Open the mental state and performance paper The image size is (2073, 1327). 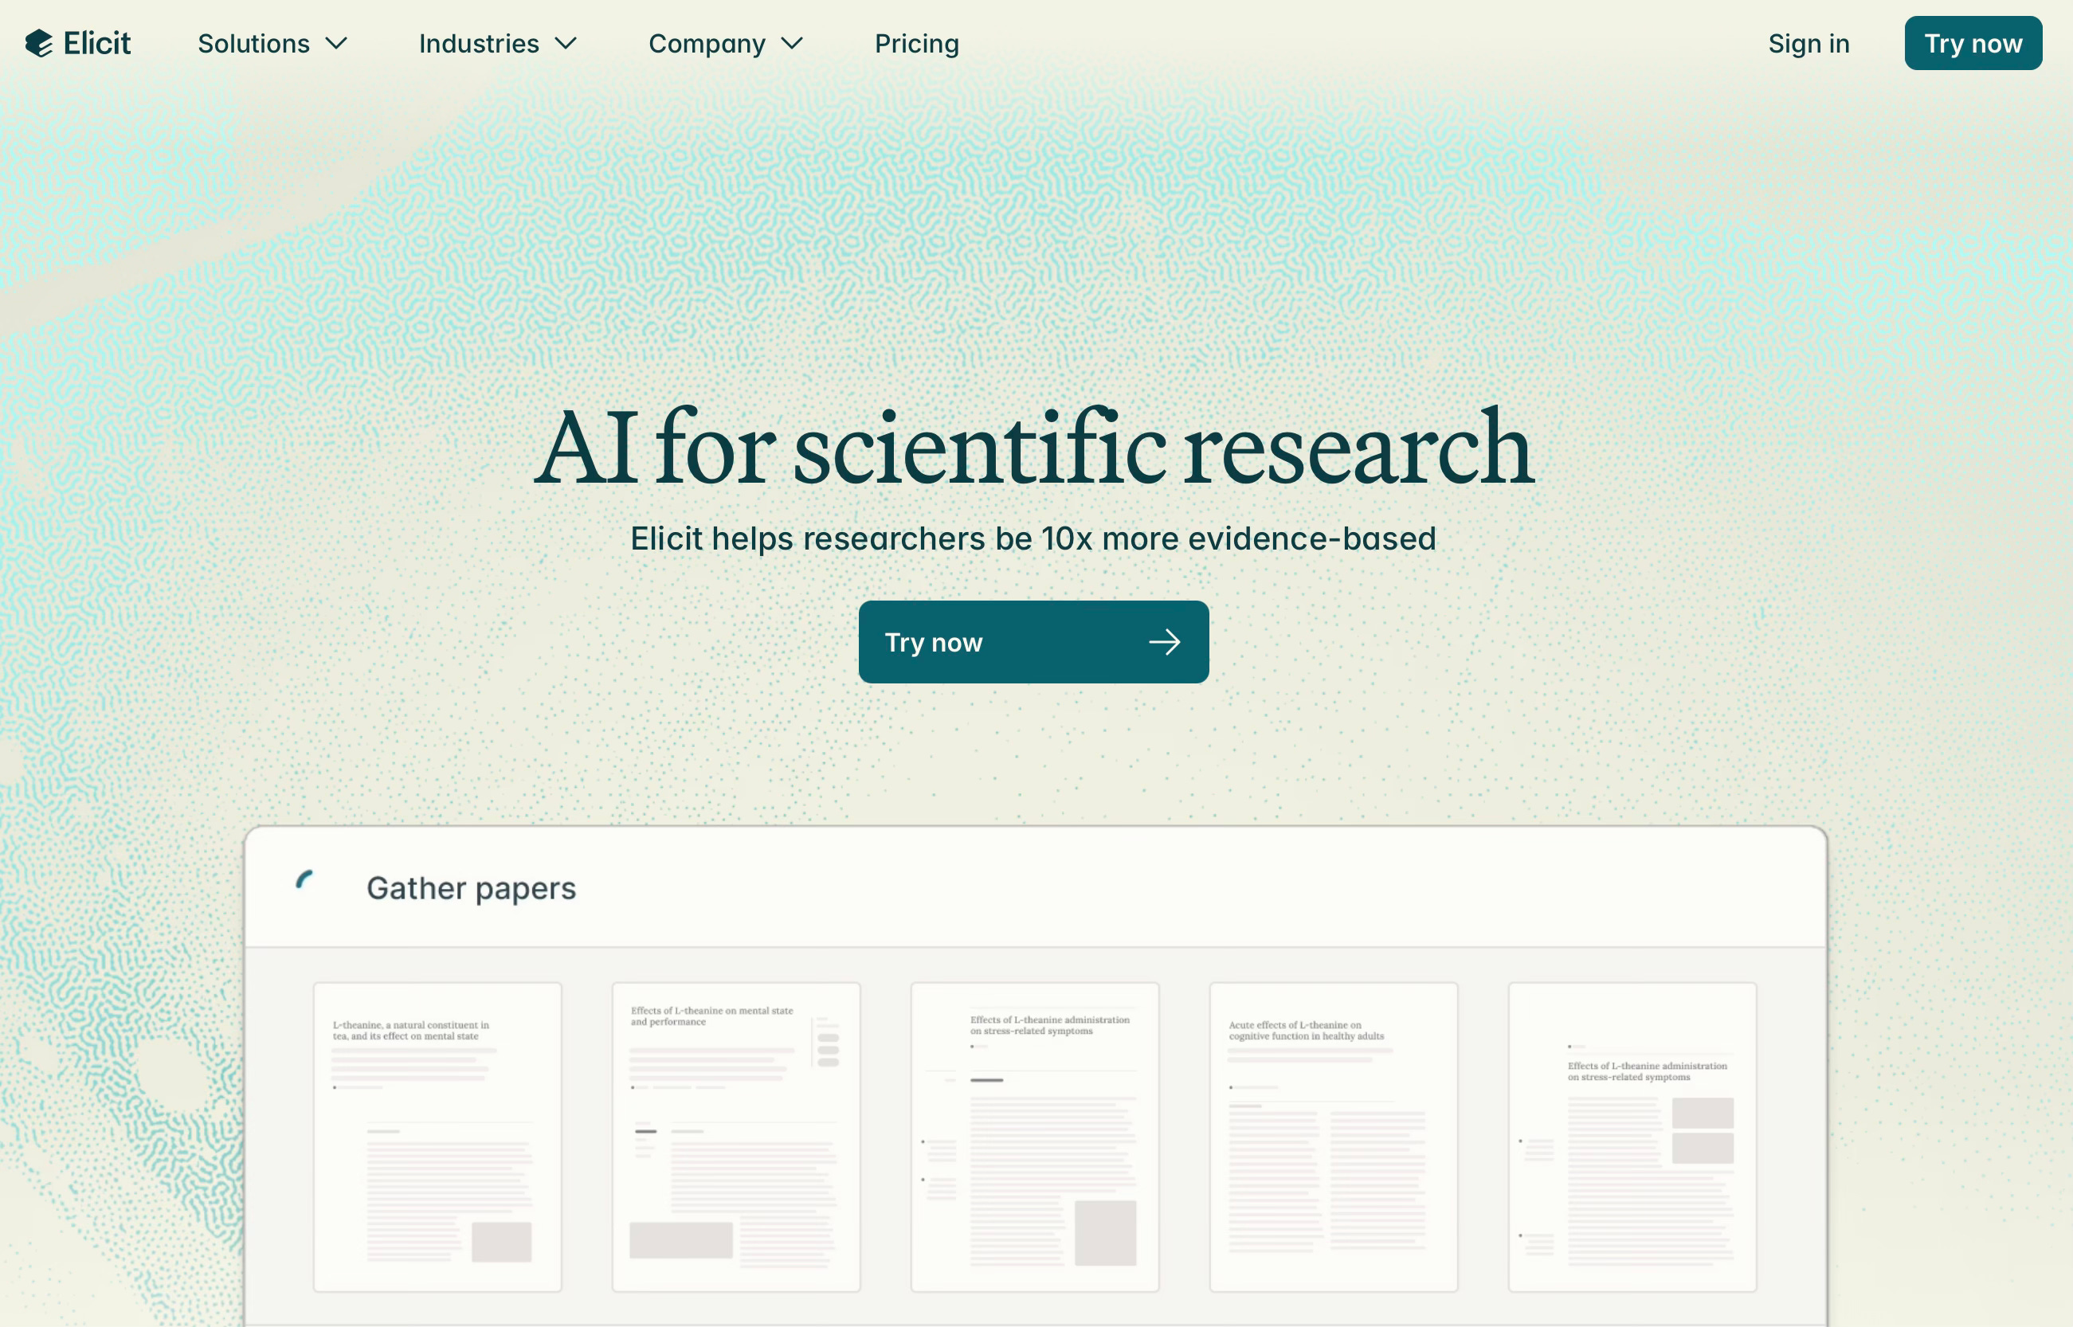point(735,1136)
